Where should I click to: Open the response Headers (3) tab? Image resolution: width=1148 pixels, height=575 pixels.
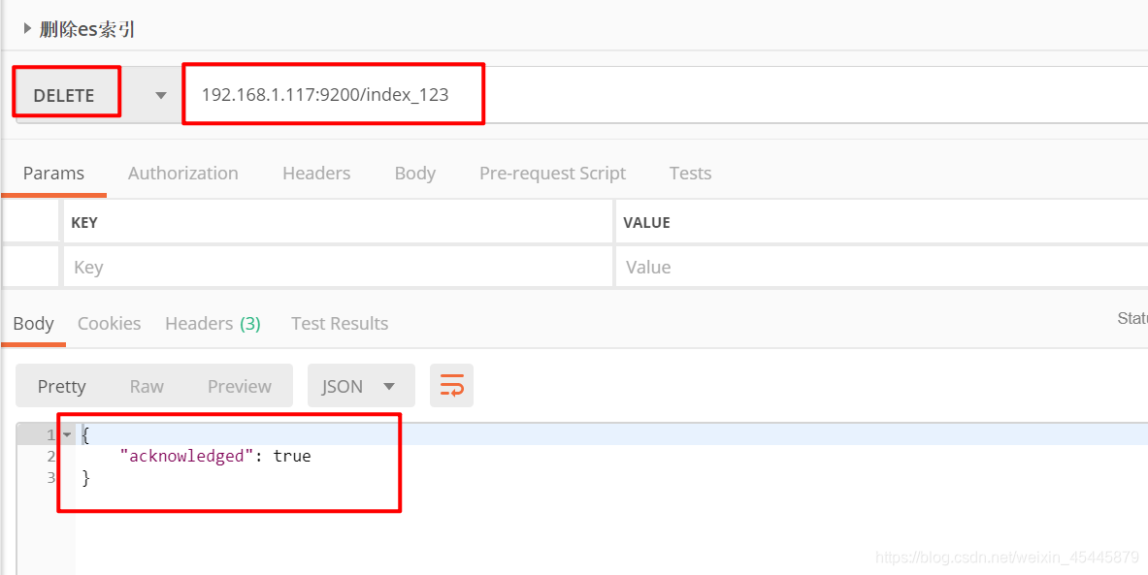(213, 323)
